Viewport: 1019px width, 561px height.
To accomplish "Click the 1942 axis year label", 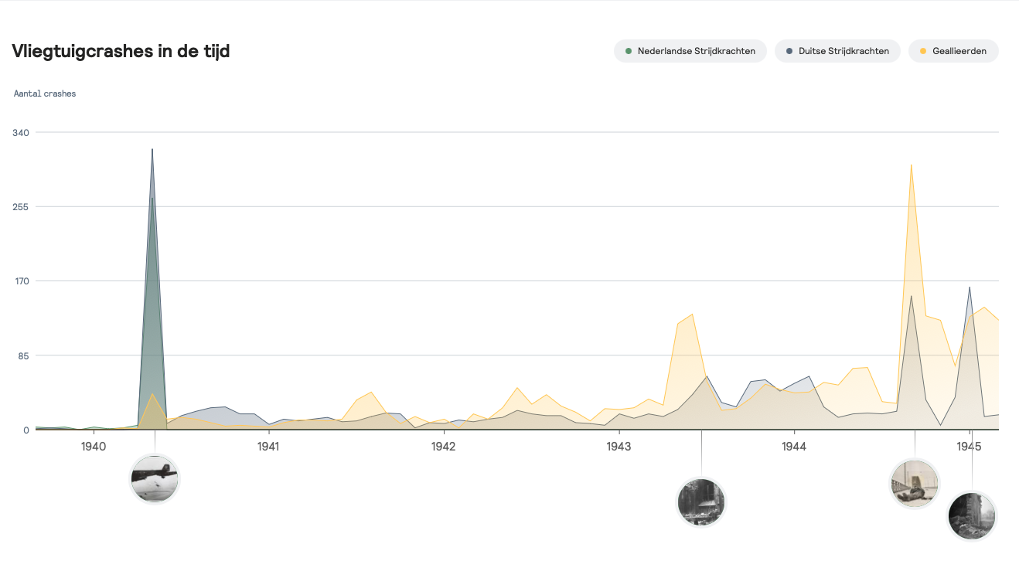I will pyautogui.click(x=444, y=447).
